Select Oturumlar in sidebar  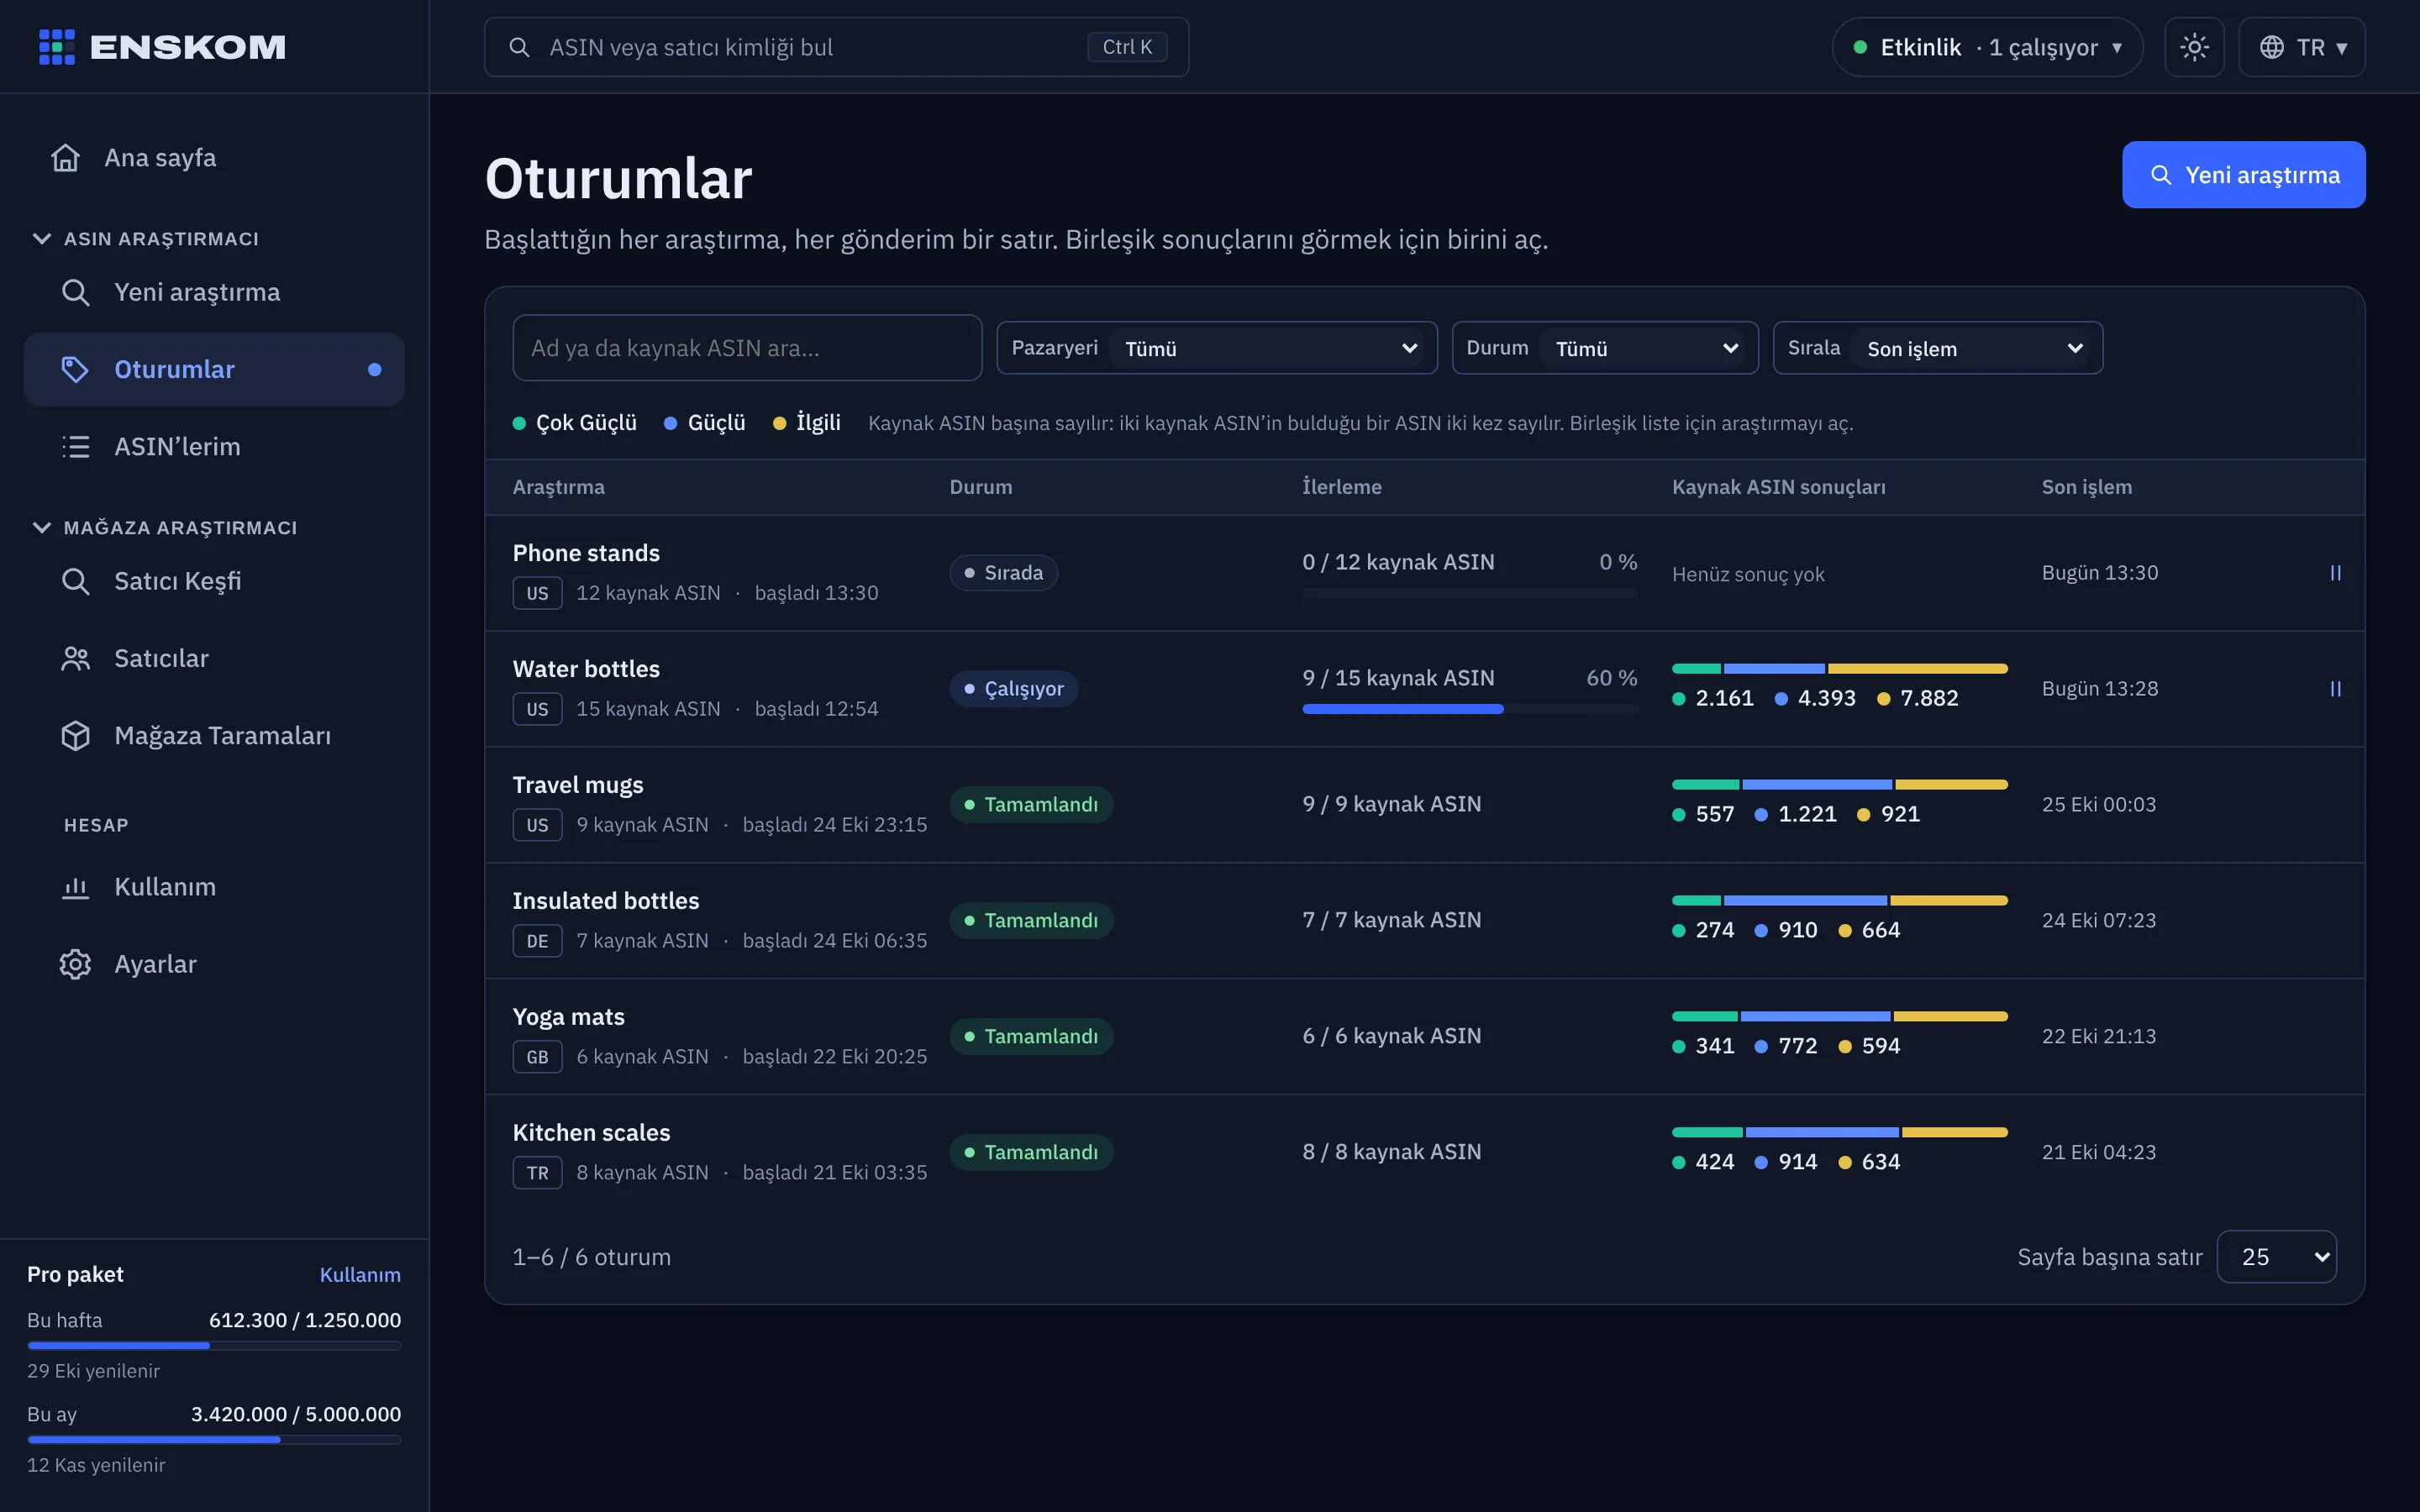coord(214,369)
